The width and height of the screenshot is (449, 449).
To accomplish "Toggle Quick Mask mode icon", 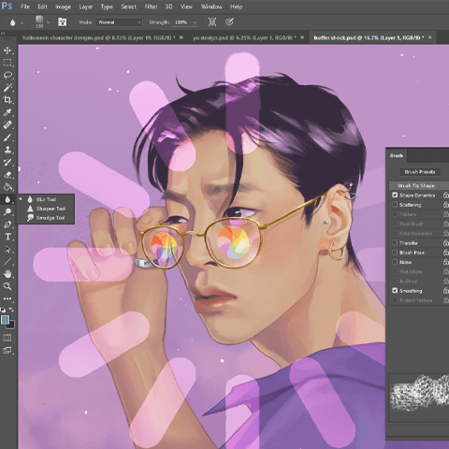I will [7, 338].
